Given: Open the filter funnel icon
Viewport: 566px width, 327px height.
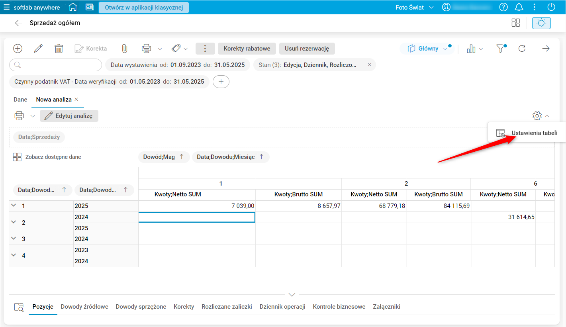Looking at the screenshot, I should 500,49.
